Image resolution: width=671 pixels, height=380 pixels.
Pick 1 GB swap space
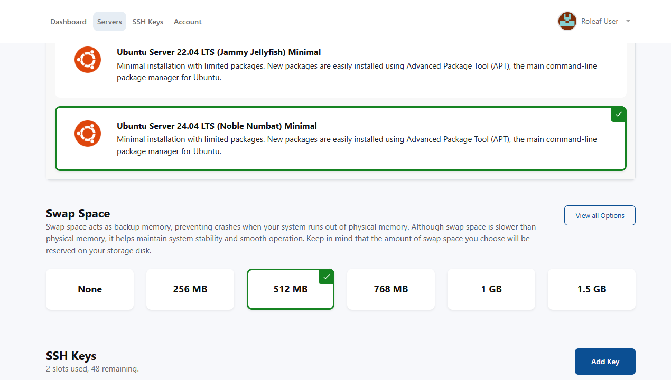coord(491,289)
